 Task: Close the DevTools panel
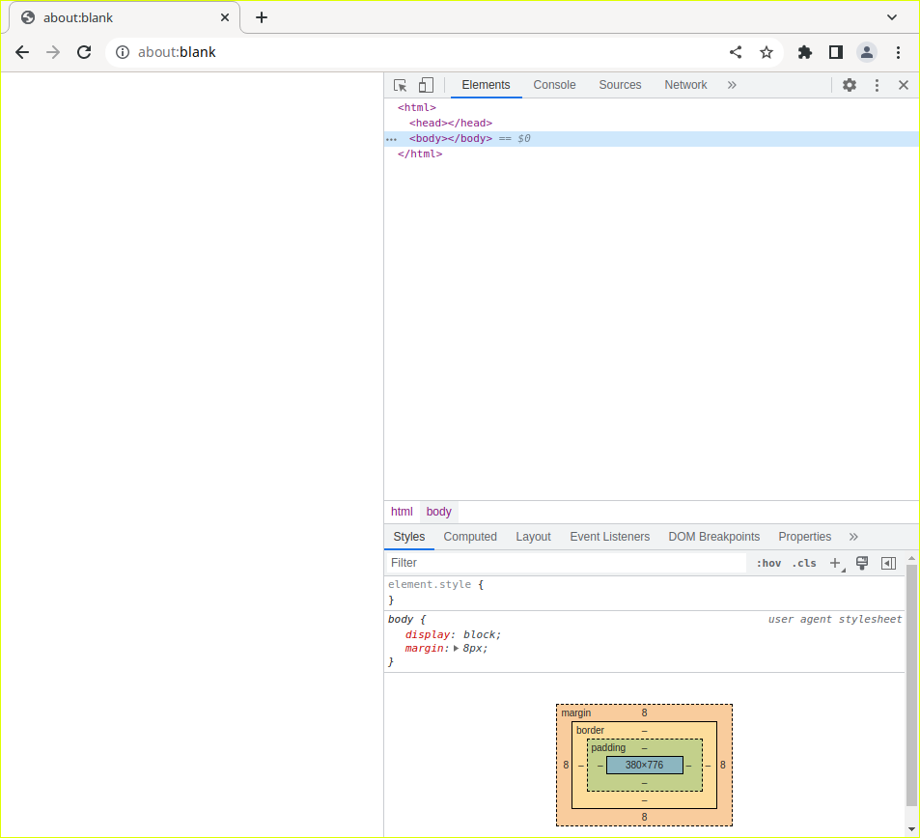[904, 85]
